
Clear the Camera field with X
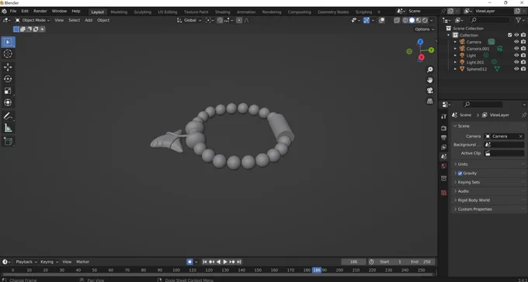click(x=520, y=136)
